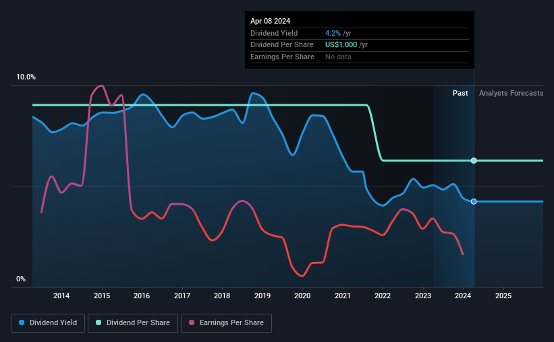The height and width of the screenshot is (342, 554).
Task: Click the 2019 x-axis label
Action: [262, 296]
